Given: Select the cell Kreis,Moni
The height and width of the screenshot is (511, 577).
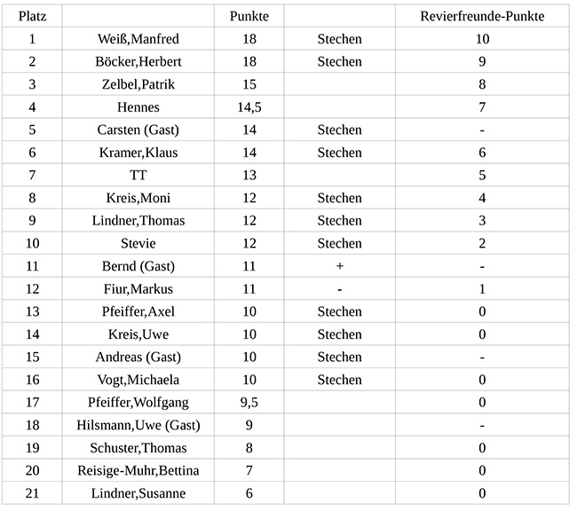Looking at the screenshot, I should [x=138, y=198].
